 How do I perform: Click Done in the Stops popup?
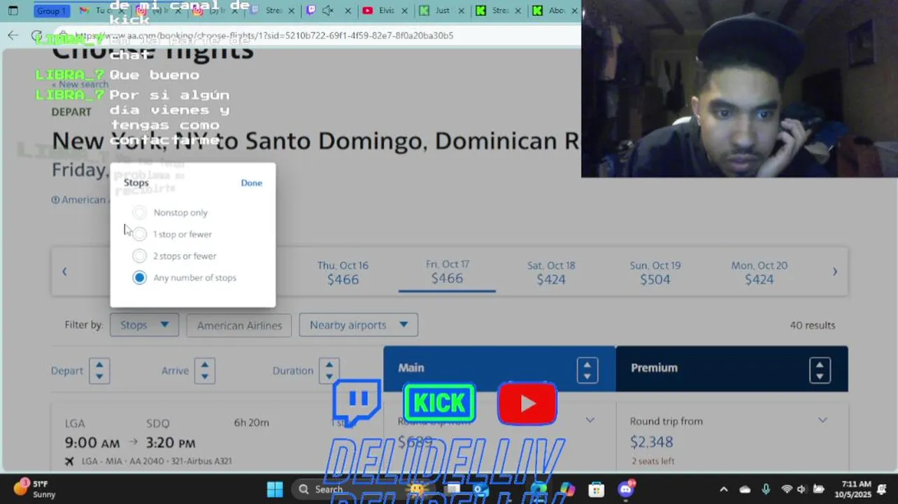(x=252, y=183)
